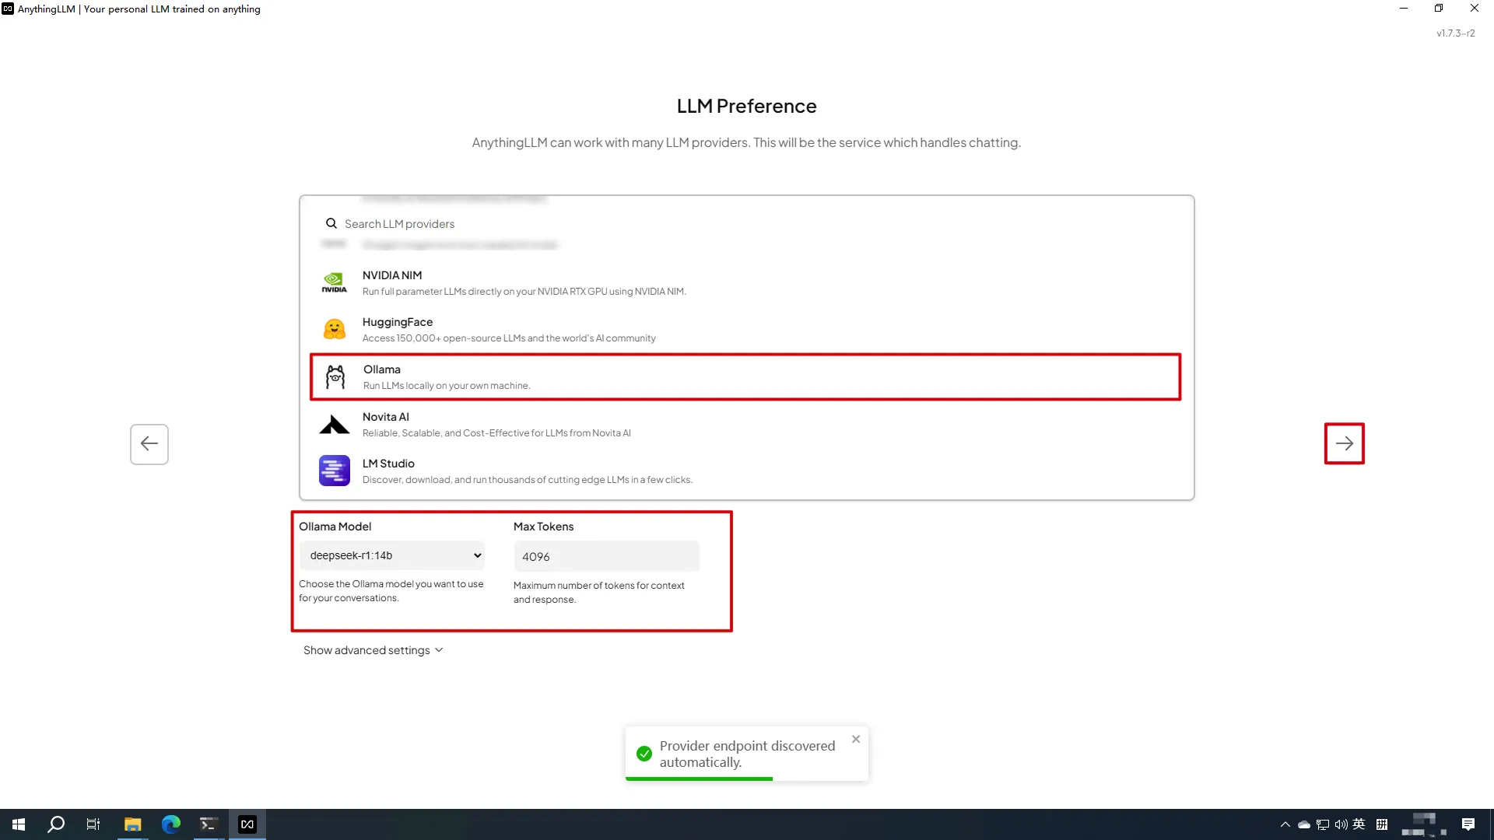This screenshot has width=1494, height=840.
Task: Go to next step with right arrow
Action: pos(1344,443)
